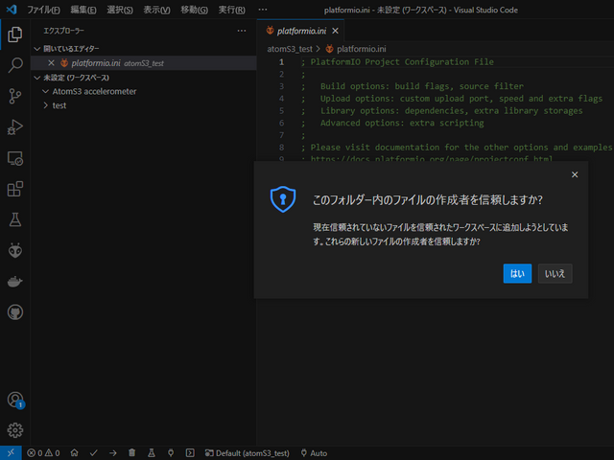
Task: Switch project environment Default (atomS3_test)
Action: click(x=248, y=453)
